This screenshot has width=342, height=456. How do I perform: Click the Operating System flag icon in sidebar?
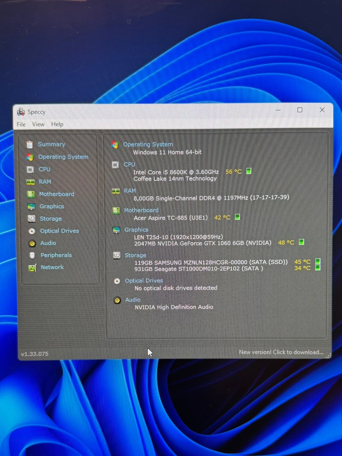tap(30, 157)
